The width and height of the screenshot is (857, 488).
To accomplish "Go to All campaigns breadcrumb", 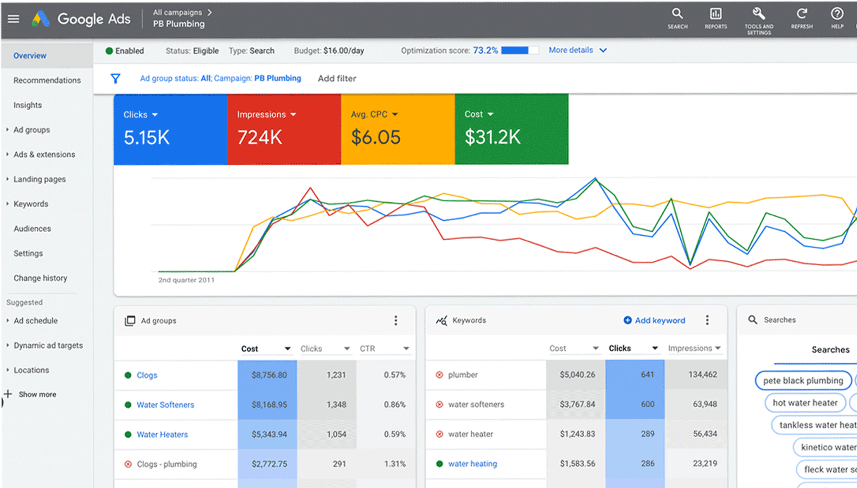I will pos(177,12).
